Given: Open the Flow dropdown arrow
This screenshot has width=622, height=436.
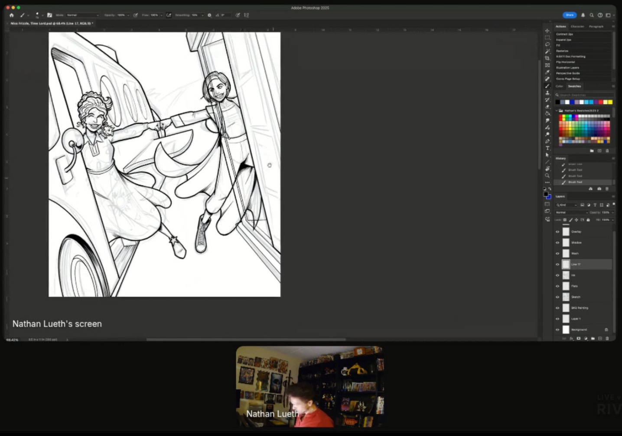Looking at the screenshot, I should point(161,15).
